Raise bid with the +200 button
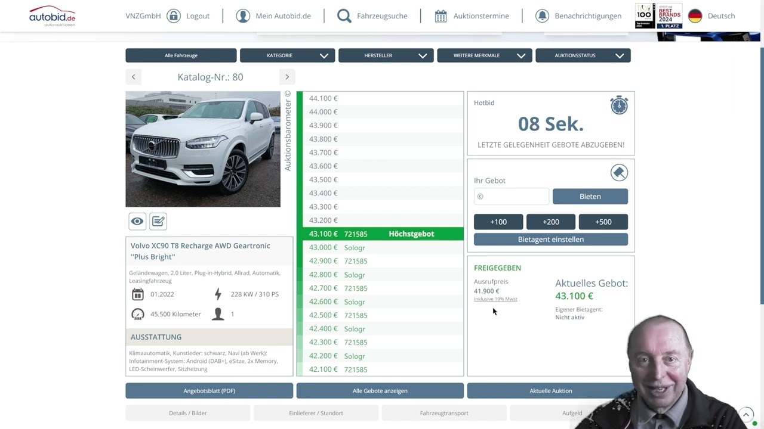Viewport: 764px width, 429px height. [551, 222]
